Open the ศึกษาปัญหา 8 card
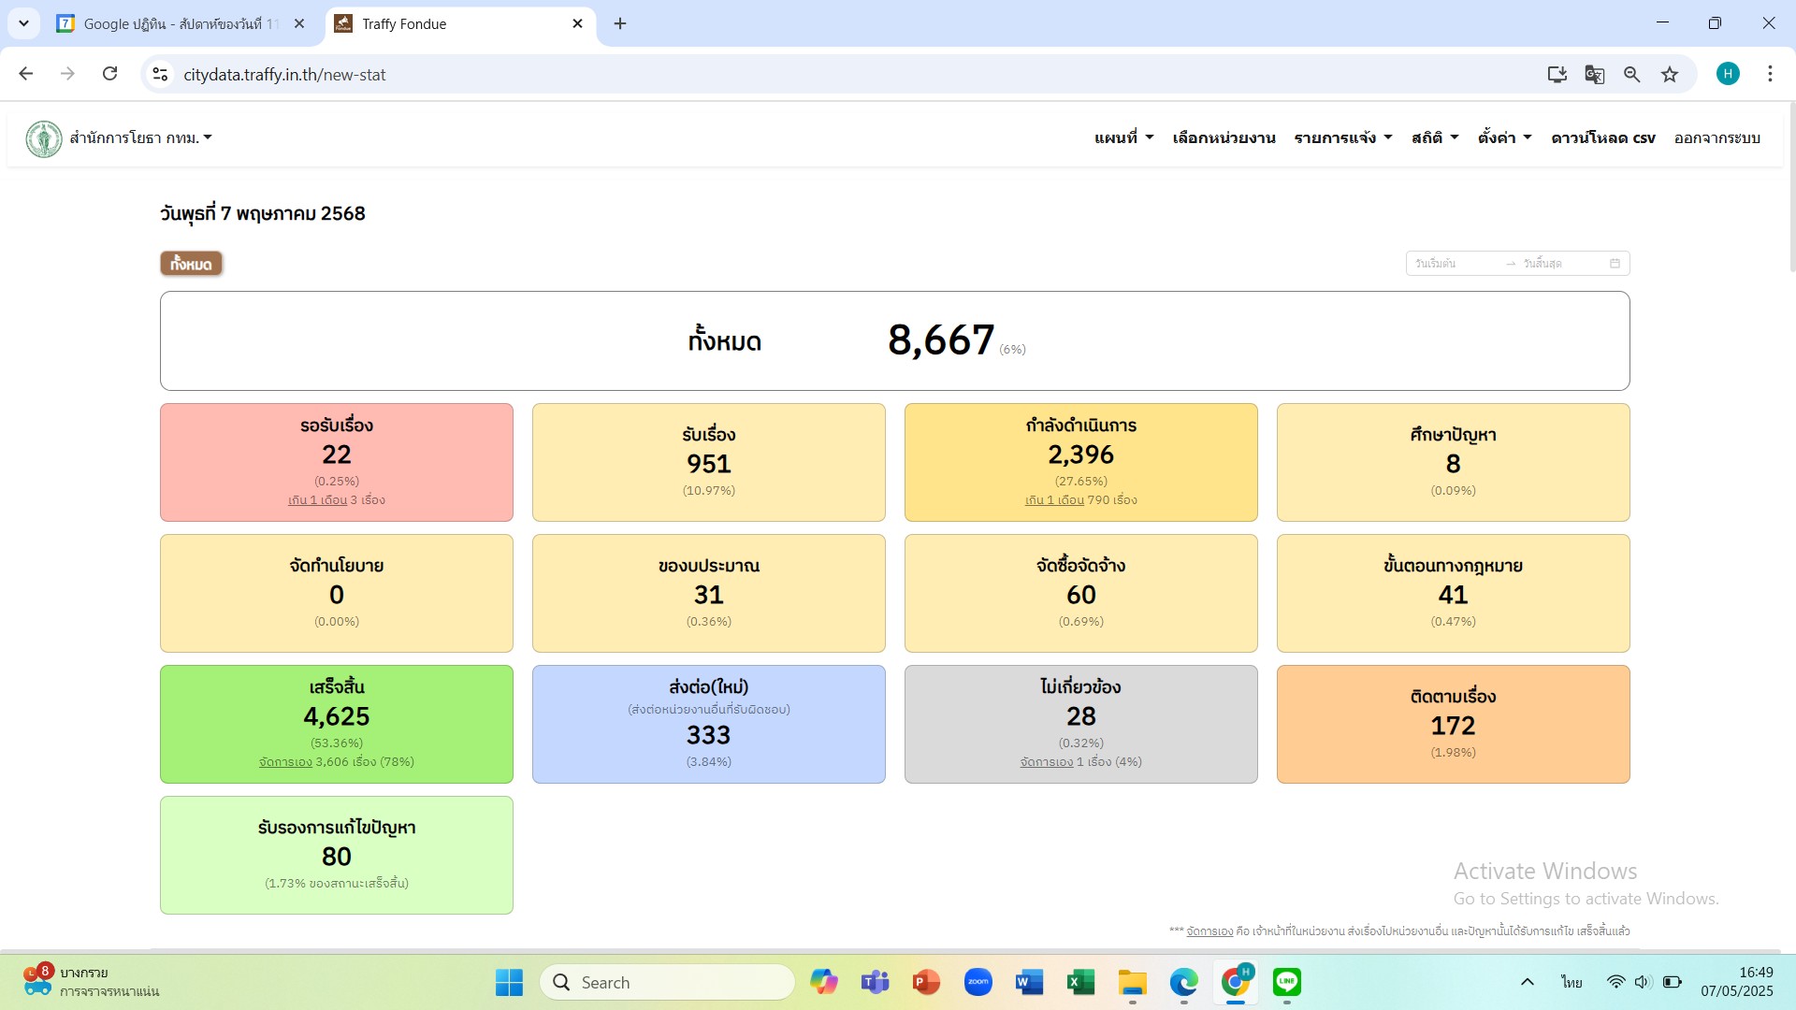The image size is (1796, 1010). pyautogui.click(x=1453, y=462)
